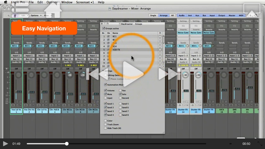Open the mixer View dropdown menu

(x=48, y=15)
